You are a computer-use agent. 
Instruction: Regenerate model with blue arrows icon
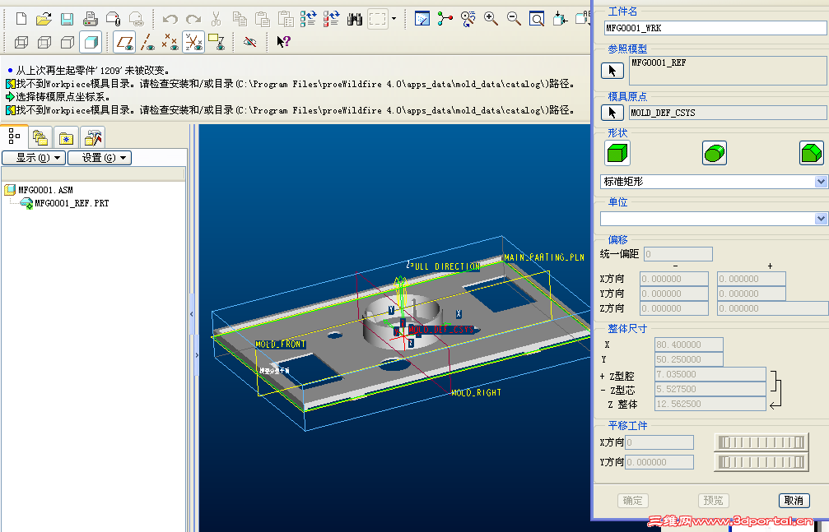[x=308, y=20]
